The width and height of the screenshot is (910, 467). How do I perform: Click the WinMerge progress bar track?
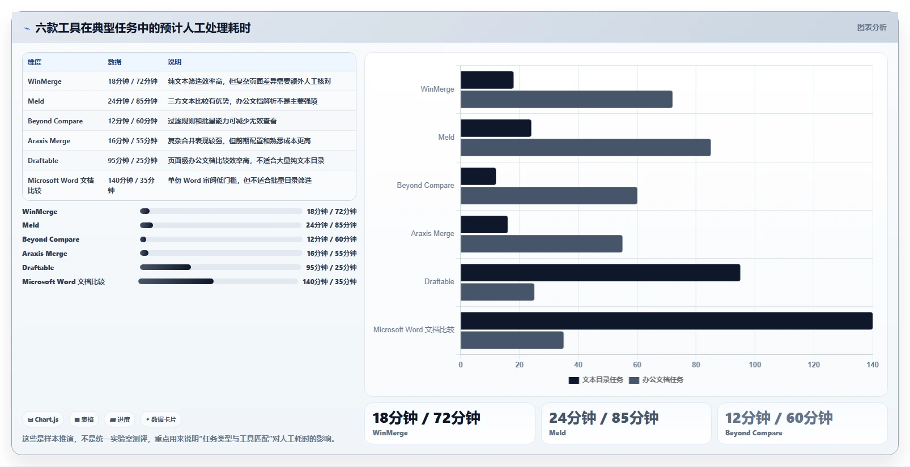pyautogui.click(x=221, y=211)
